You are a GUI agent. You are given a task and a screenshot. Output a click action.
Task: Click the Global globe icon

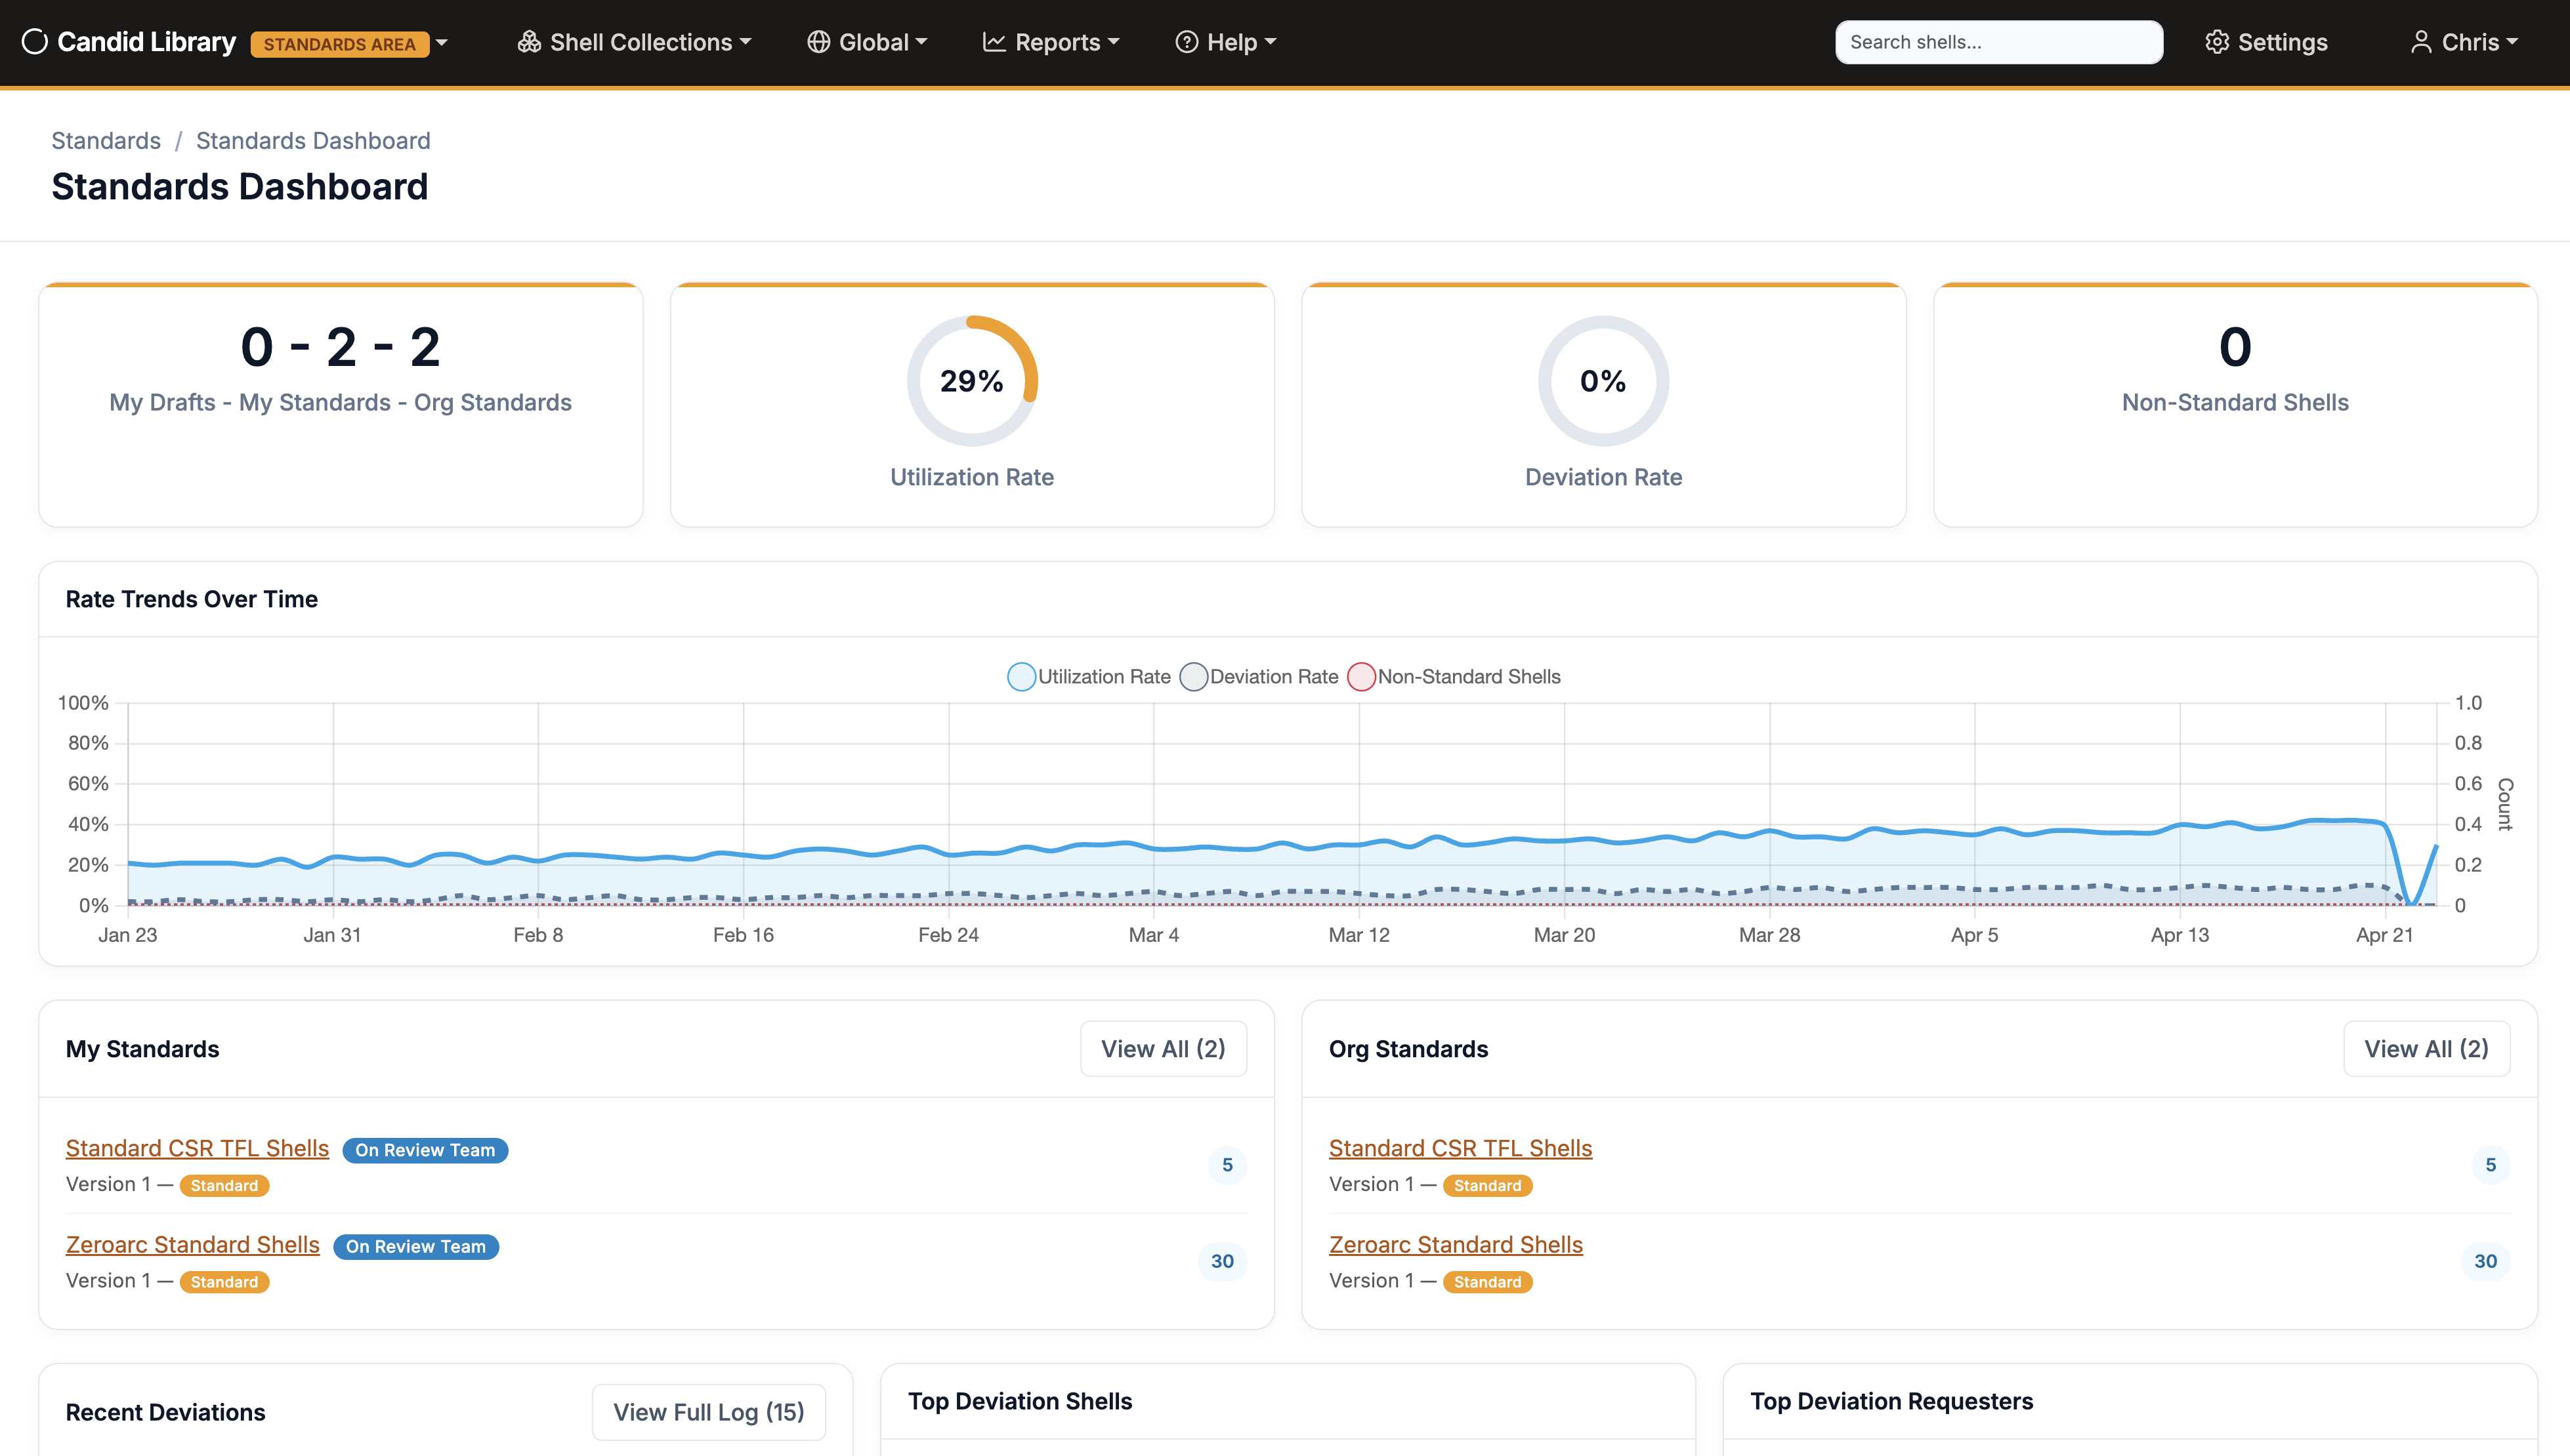(x=818, y=42)
